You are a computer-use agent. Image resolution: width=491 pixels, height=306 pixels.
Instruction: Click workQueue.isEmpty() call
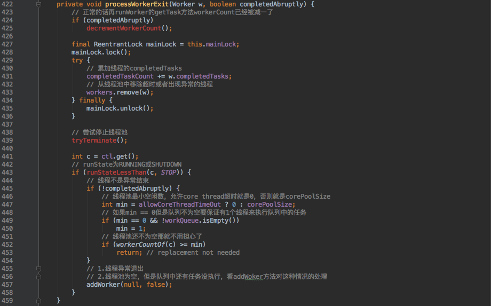click(x=201, y=221)
